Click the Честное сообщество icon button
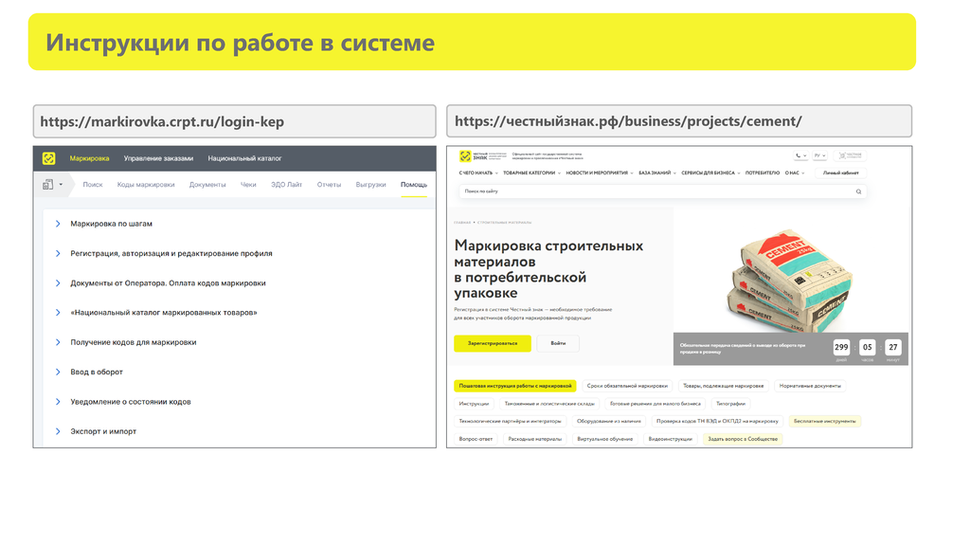 (849, 155)
